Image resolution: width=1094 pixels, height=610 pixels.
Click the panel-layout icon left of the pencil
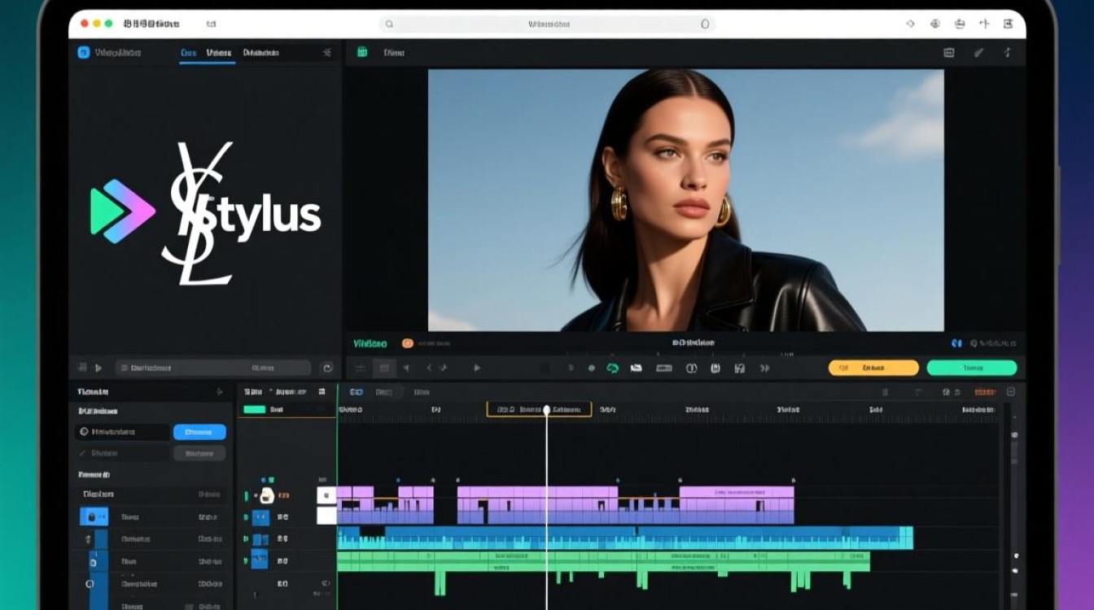[948, 53]
